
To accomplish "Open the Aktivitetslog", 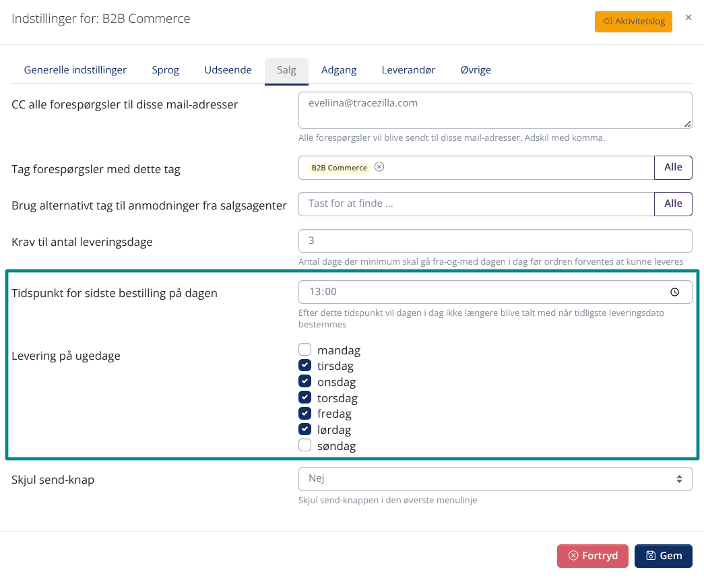I will (x=633, y=22).
